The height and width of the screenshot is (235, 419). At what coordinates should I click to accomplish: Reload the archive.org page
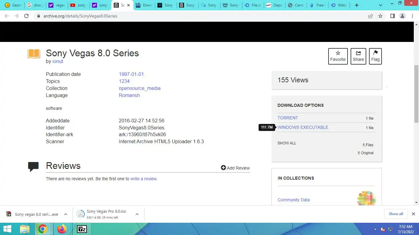point(26,16)
